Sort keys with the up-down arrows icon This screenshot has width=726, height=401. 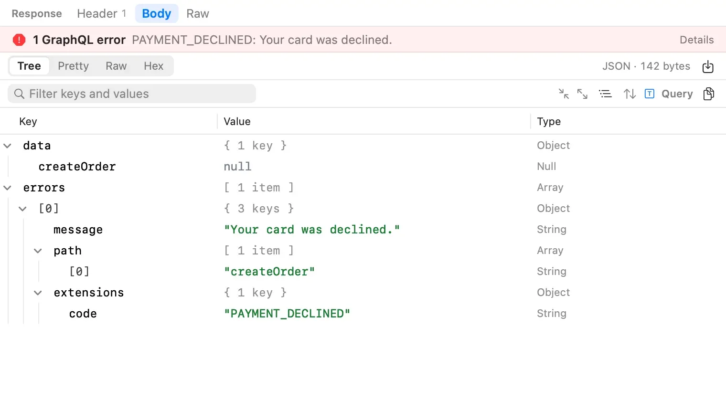(x=630, y=94)
